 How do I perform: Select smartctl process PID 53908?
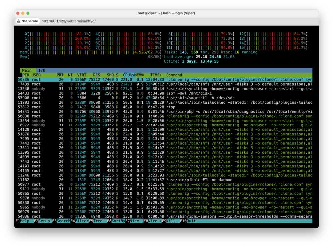165,98
